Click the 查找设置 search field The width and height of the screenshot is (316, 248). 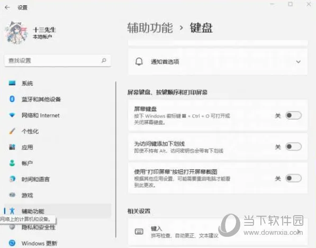[58, 60]
